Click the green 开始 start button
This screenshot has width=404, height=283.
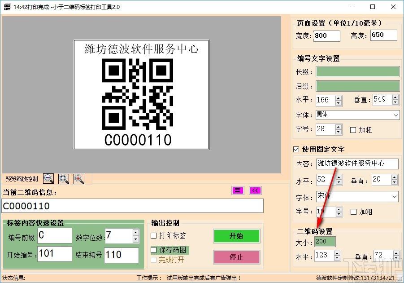[x=236, y=236]
